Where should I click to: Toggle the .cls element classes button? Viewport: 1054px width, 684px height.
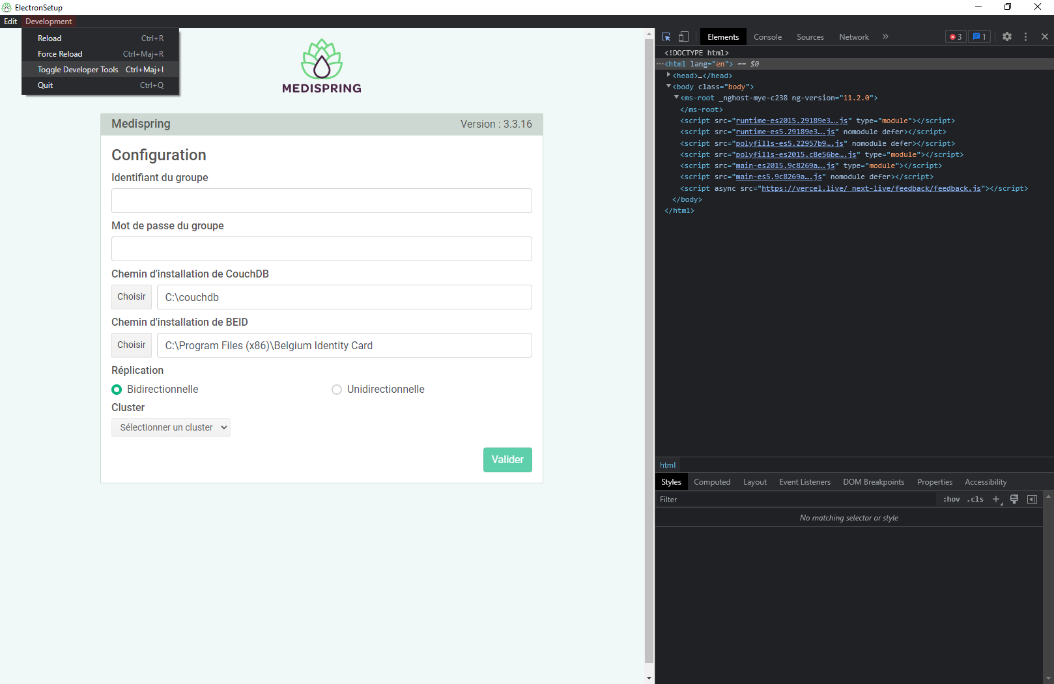coord(975,500)
